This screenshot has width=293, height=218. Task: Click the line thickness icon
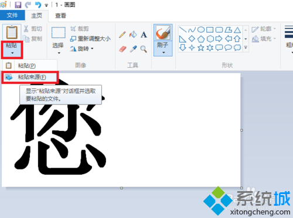(x=289, y=32)
